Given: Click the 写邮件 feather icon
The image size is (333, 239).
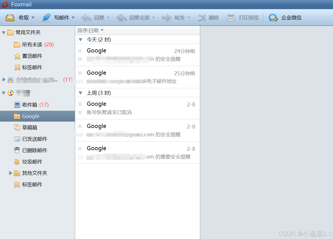Looking at the screenshot, I should click(x=46, y=17).
